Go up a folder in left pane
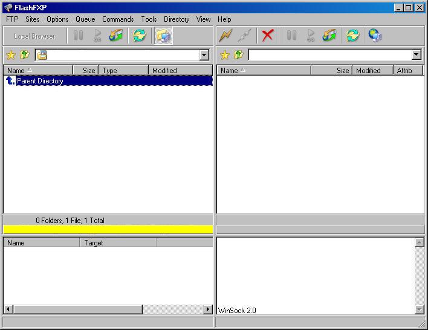 [25, 55]
